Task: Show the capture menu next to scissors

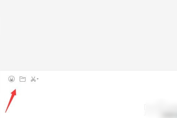Action: click(x=38, y=79)
